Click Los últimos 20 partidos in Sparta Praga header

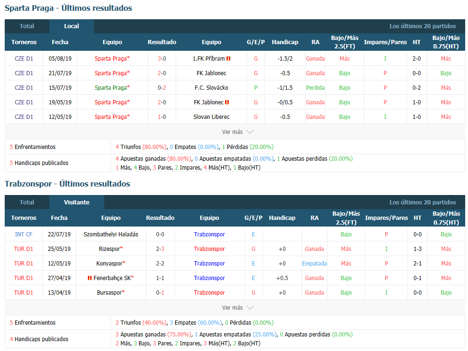tap(422, 26)
